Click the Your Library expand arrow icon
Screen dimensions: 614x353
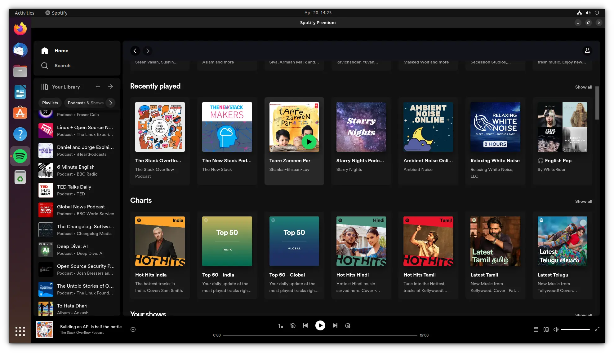coord(110,87)
